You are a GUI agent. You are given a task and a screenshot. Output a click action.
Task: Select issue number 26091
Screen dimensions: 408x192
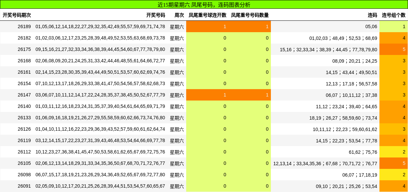click(24, 186)
